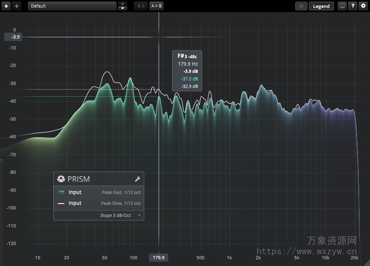
Task: Click the forward navigation arrow
Action: tap(16, 6)
